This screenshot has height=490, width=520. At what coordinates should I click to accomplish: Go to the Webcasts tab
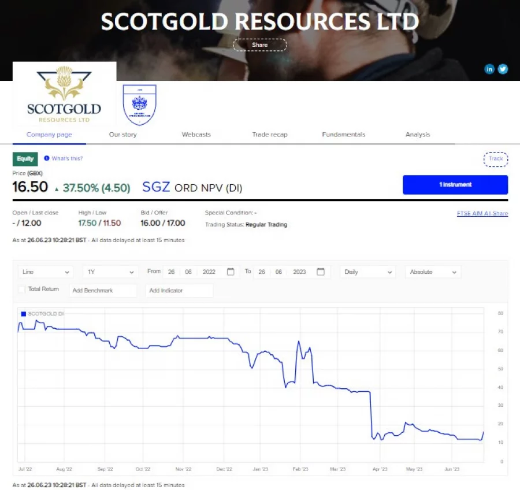coord(196,134)
